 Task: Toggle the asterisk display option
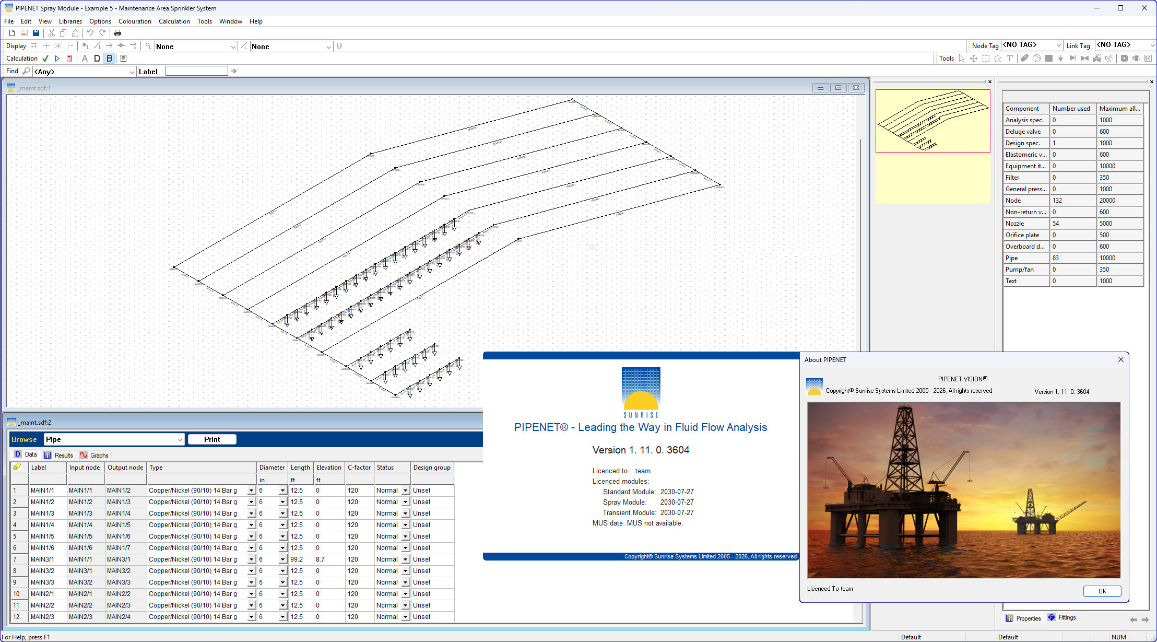58,46
